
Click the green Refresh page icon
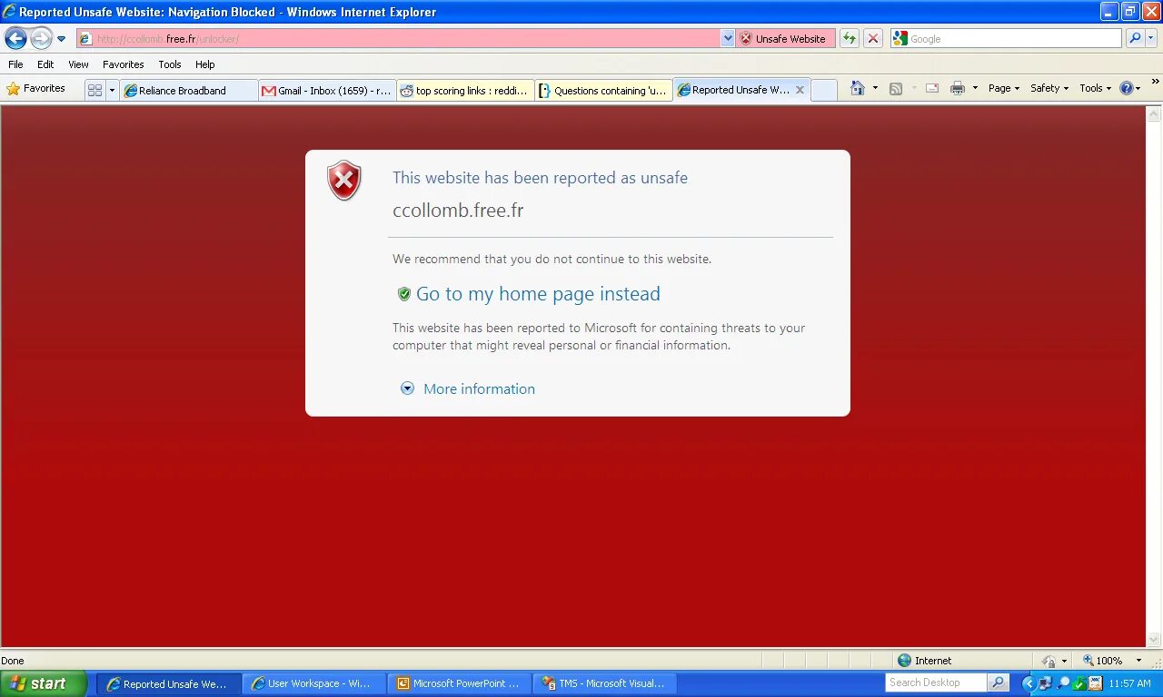point(850,38)
